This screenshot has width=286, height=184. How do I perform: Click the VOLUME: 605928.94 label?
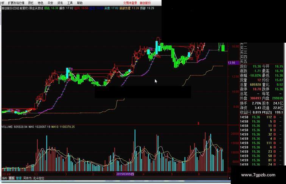click(x=14, y=127)
